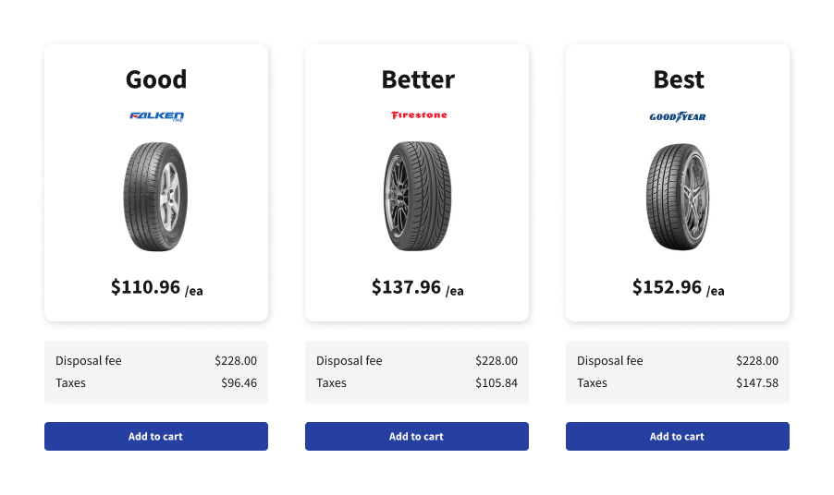The image size is (834, 495).
Task: Select the Best tier heading
Action: (679, 79)
